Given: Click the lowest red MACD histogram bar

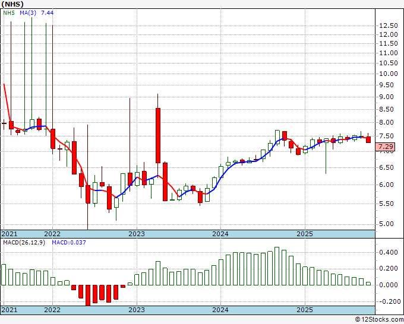Looking at the screenshot, I should click(88, 296).
